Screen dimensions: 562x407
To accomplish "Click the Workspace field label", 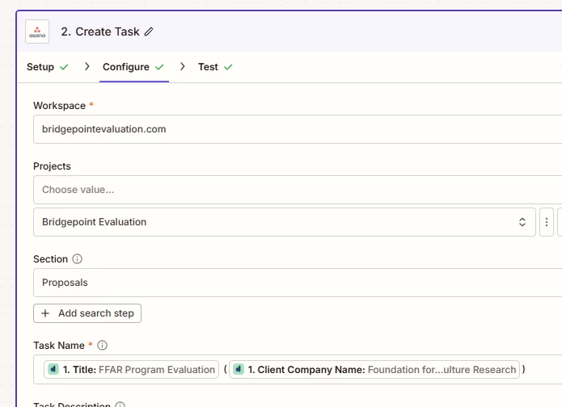I will click(x=60, y=106).
